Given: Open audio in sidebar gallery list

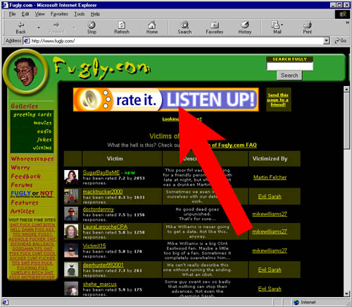Looking at the screenshot, I should (44, 131).
